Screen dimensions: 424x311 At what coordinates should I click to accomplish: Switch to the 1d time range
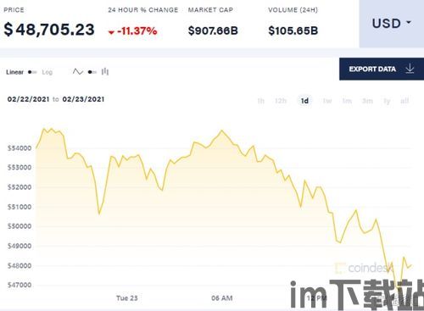pyautogui.click(x=304, y=101)
